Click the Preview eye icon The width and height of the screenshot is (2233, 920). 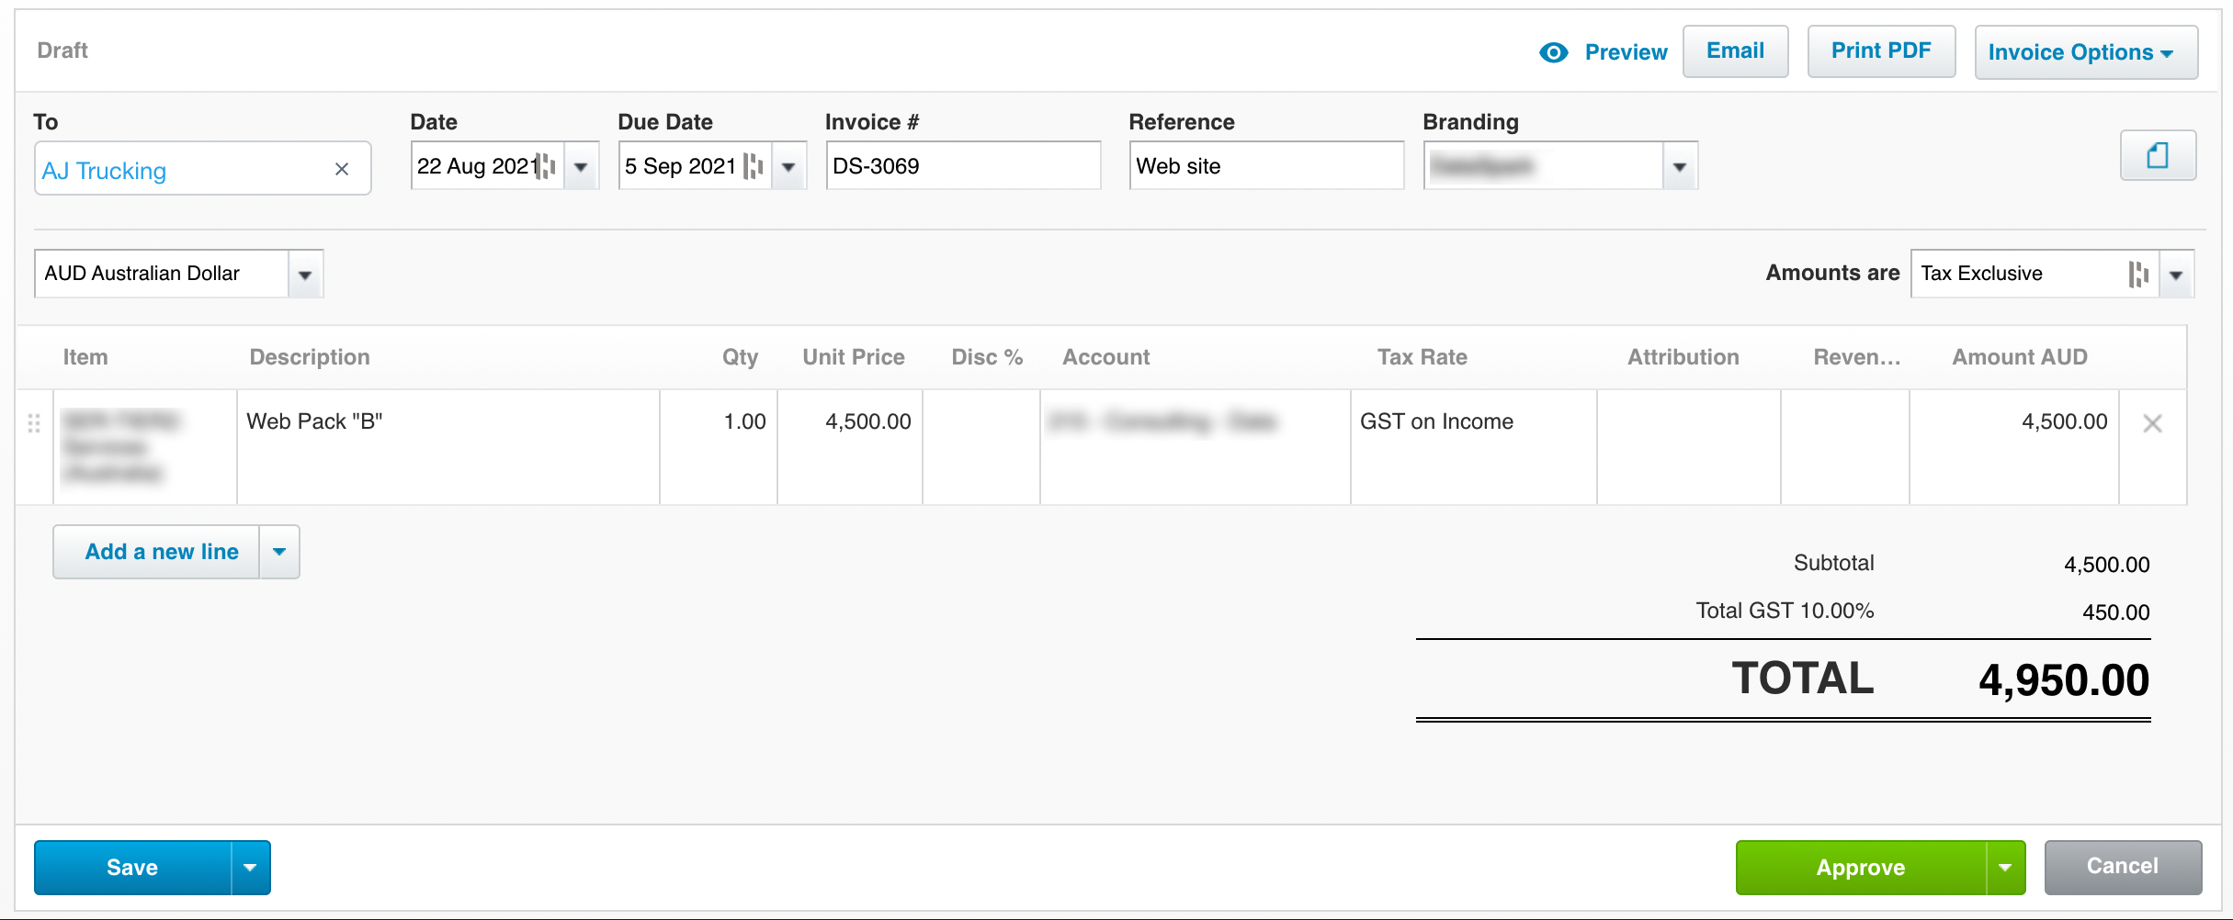click(x=1553, y=52)
